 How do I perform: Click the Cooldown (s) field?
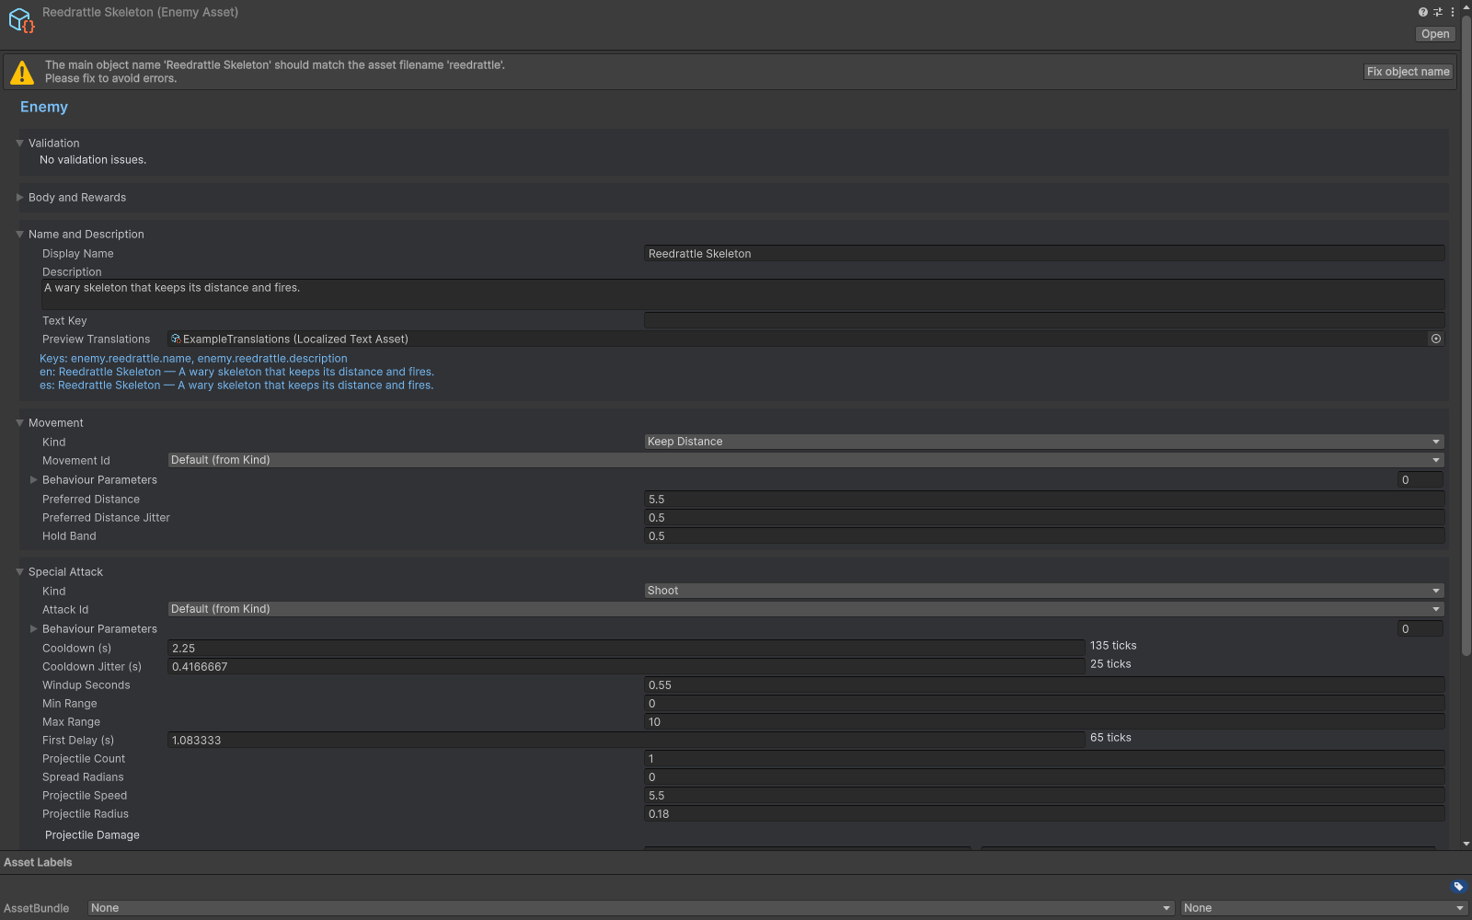pyautogui.click(x=627, y=649)
